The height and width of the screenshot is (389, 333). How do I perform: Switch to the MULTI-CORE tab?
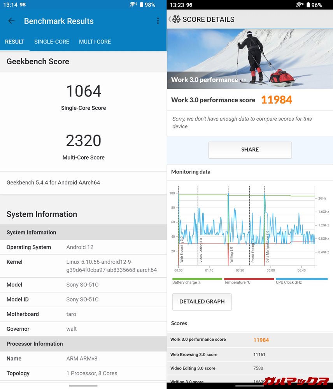coord(95,42)
